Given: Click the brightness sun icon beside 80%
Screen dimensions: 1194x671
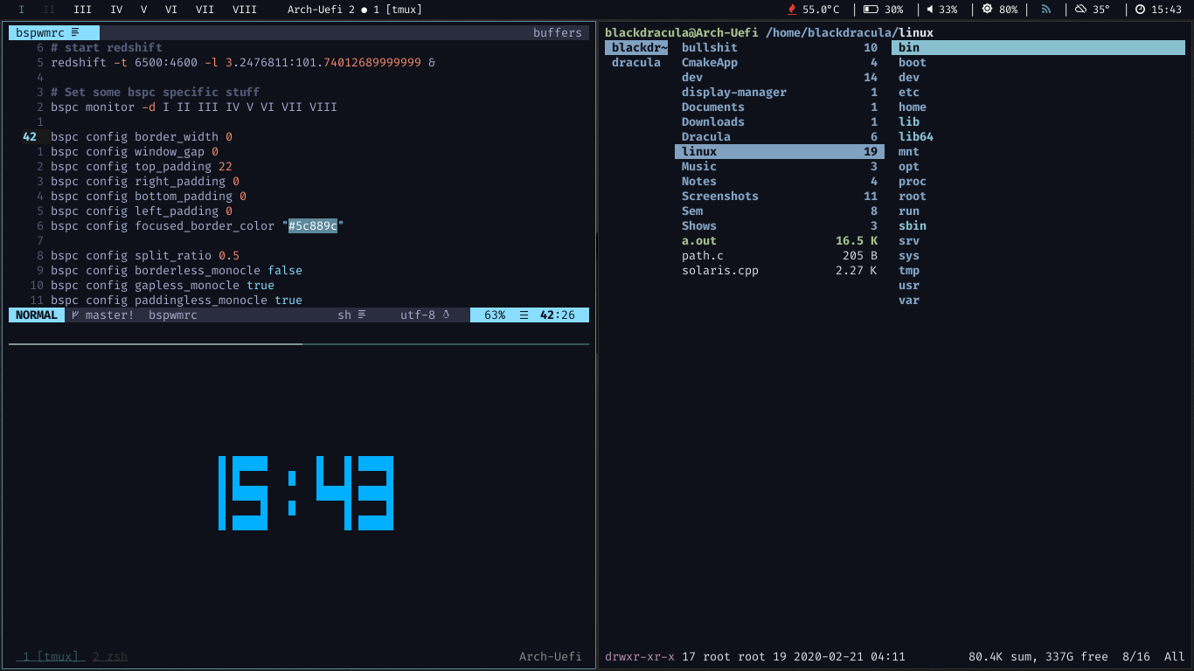Looking at the screenshot, I should point(987,10).
